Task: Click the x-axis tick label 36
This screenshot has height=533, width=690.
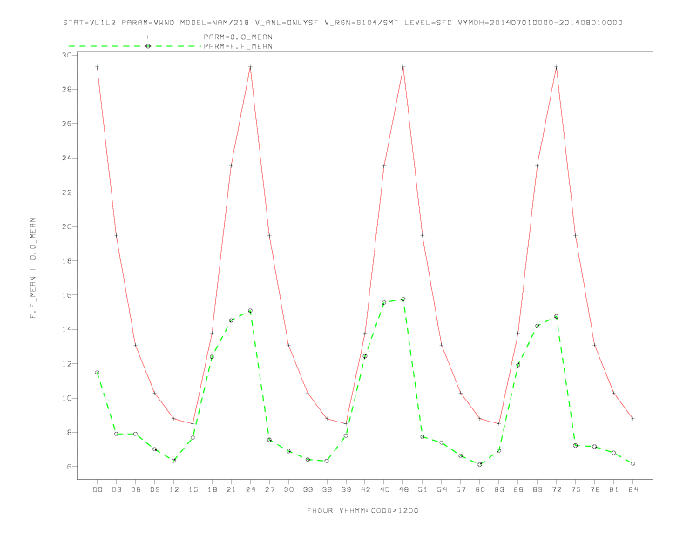Action: tap(327, 489)
